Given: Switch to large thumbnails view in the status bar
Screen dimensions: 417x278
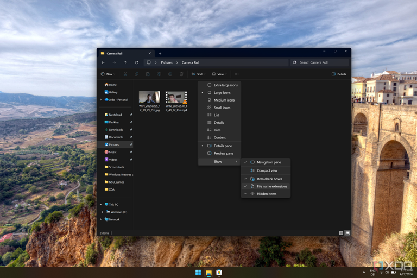Looking at the screenshot, I should pyautogui.click(x=347, y=233).
